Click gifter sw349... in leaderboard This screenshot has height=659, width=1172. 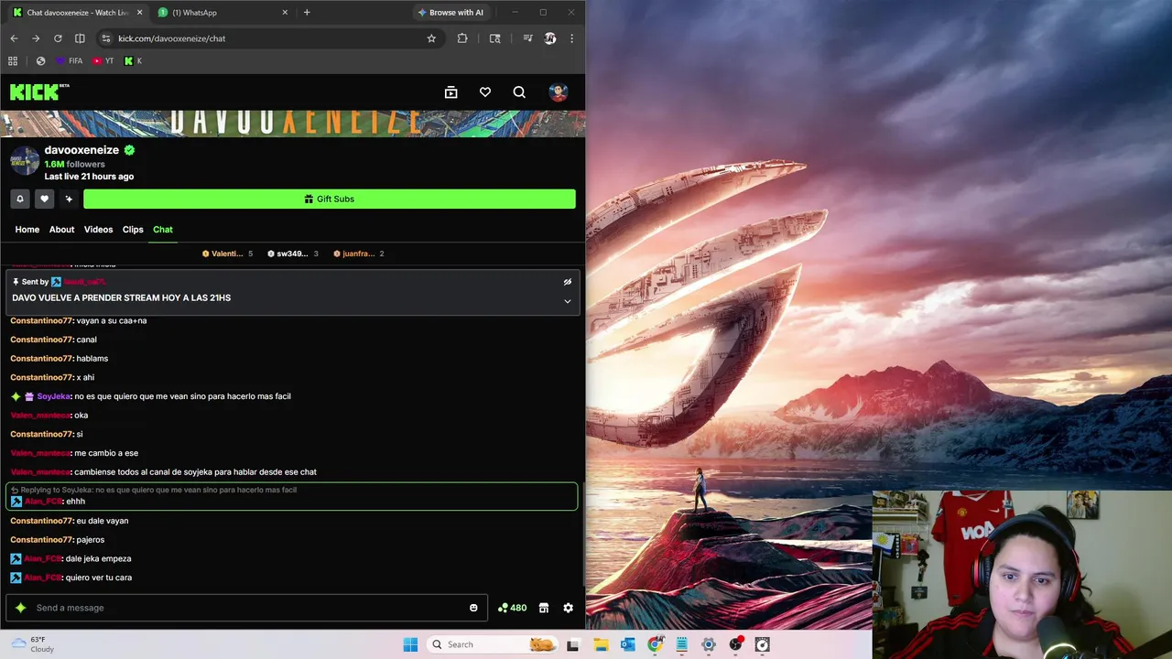[x=293, y=254]
